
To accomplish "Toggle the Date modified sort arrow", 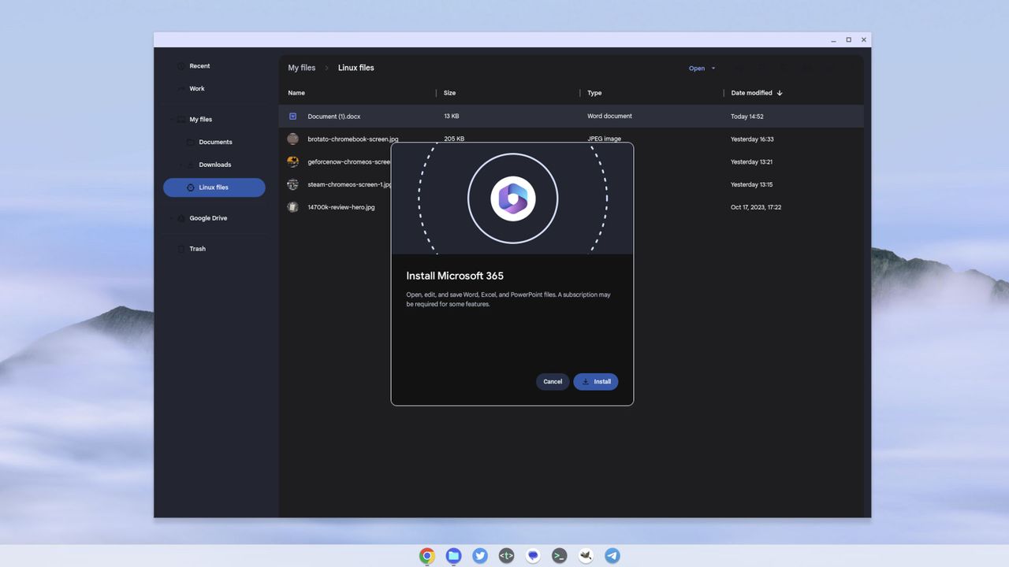I will tap(780, 93).
